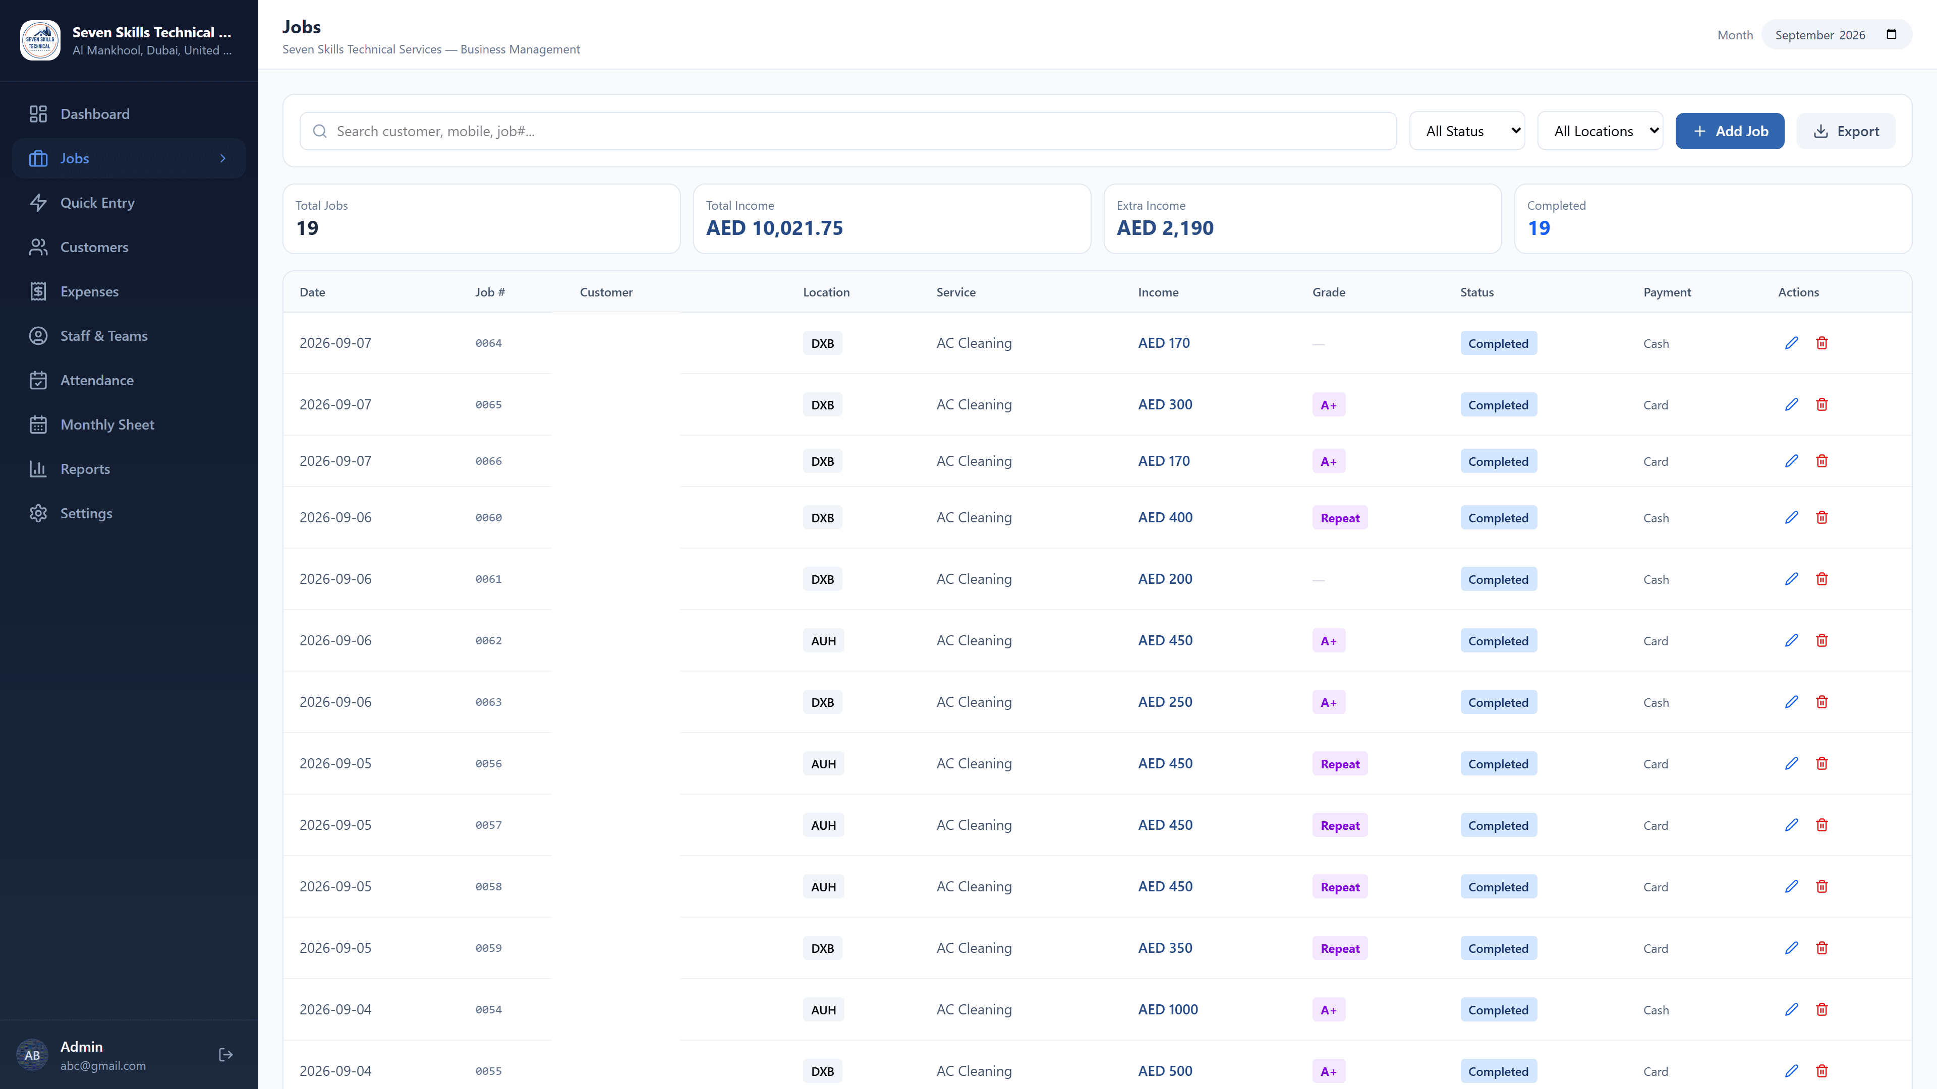Open the Customers page
The image size is (1937, 1089).
point(129,247)
